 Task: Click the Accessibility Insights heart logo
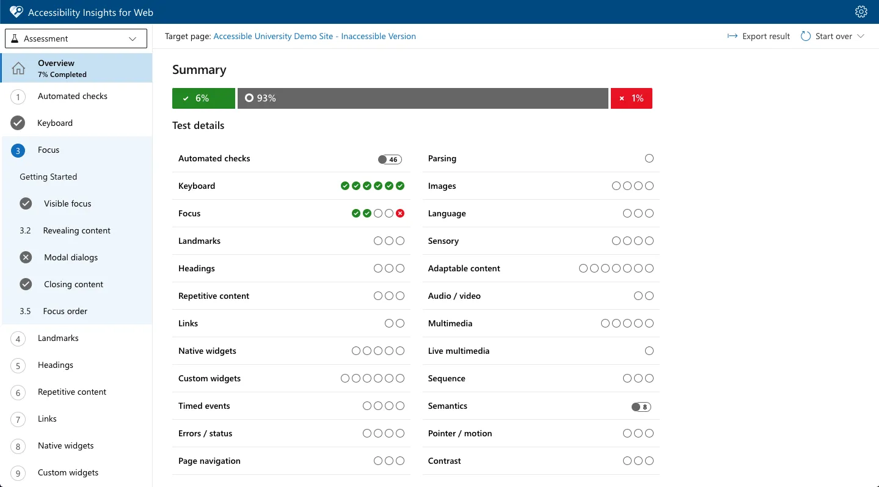(16, 12)
